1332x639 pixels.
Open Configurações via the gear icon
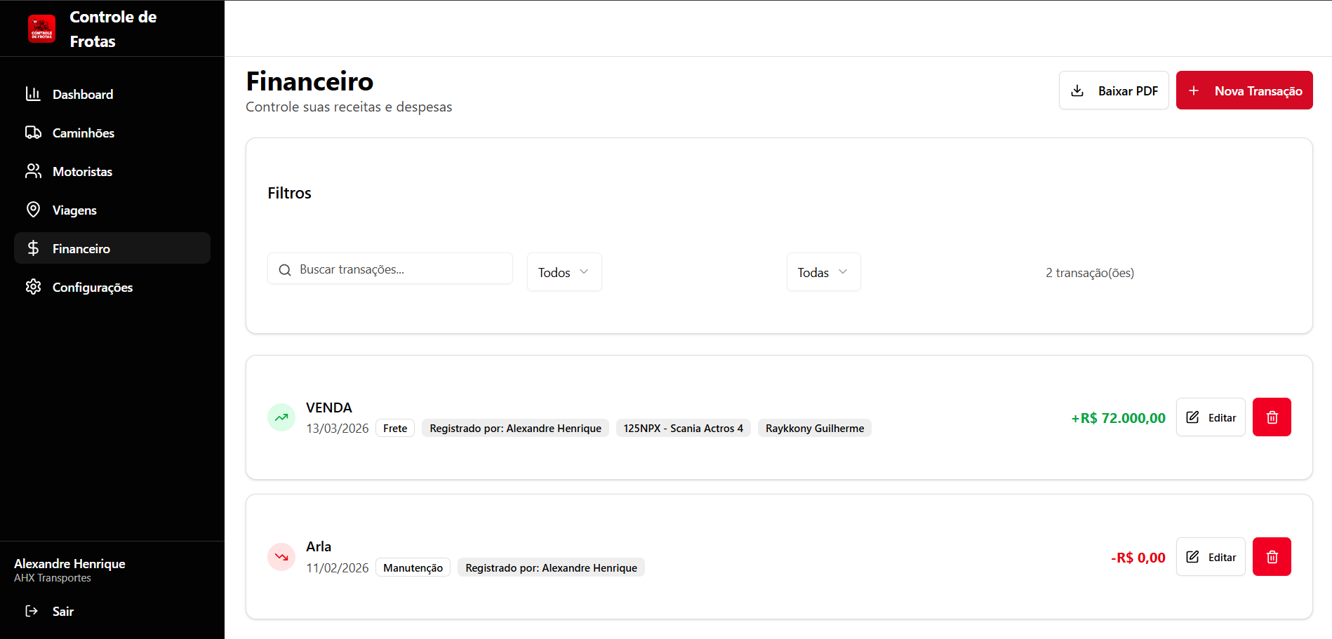pos(34,287)
